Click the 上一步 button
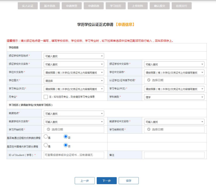 click(85, 181)
